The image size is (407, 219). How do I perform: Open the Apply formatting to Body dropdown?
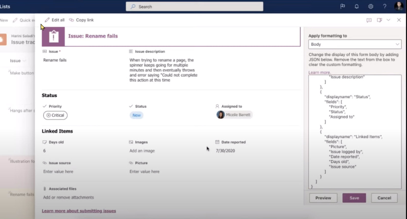355,44
